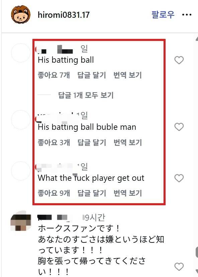Image resolution: width=198 pixels, height=277 pixels.
Task: Reply to the 'His batting ball' comment
Action: [92, 75]
